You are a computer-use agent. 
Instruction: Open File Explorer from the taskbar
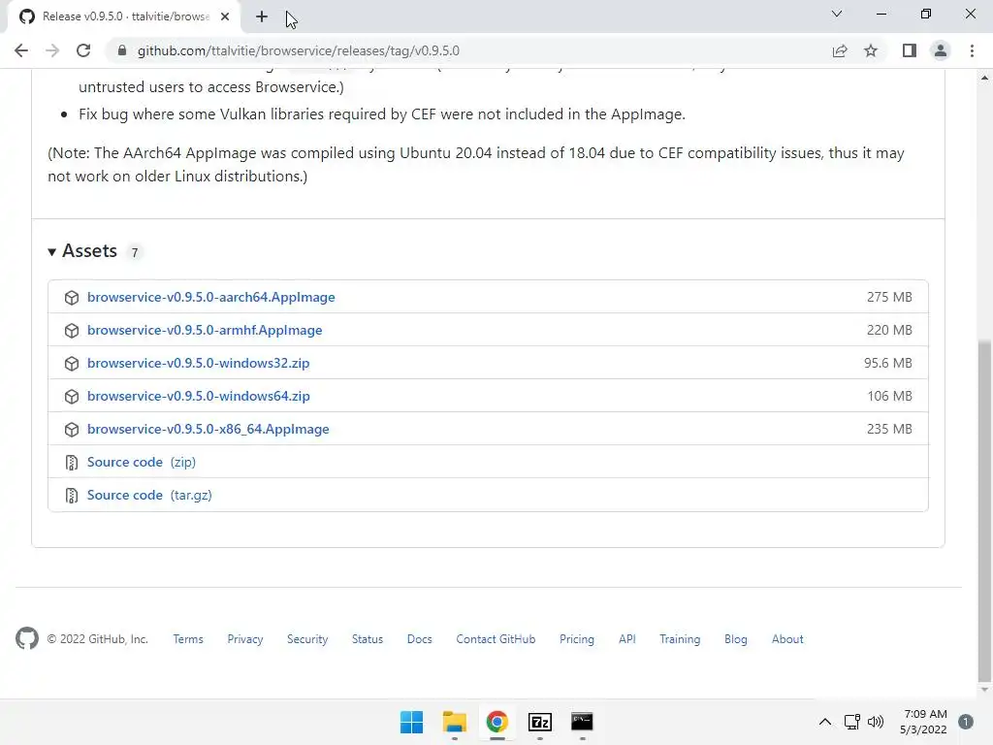point(454,722)
